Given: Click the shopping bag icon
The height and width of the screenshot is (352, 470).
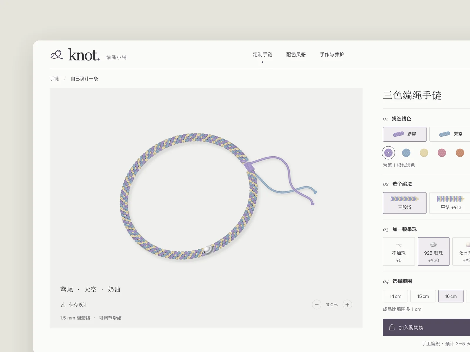Looking at the screenshot, I should 392,327.
